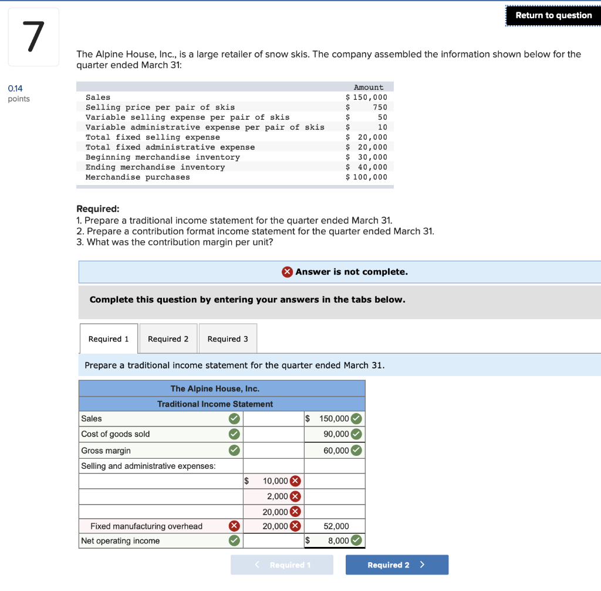This screenshot has width=601, height=591.
Task: Click green check icon next to 8,000 amount
Action: click(x=356, y=540)
